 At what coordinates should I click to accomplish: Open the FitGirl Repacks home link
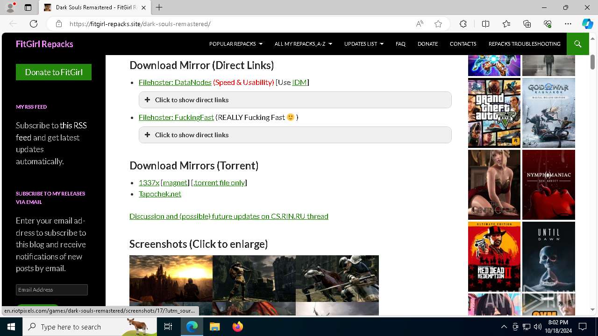(x=44, y=44)
